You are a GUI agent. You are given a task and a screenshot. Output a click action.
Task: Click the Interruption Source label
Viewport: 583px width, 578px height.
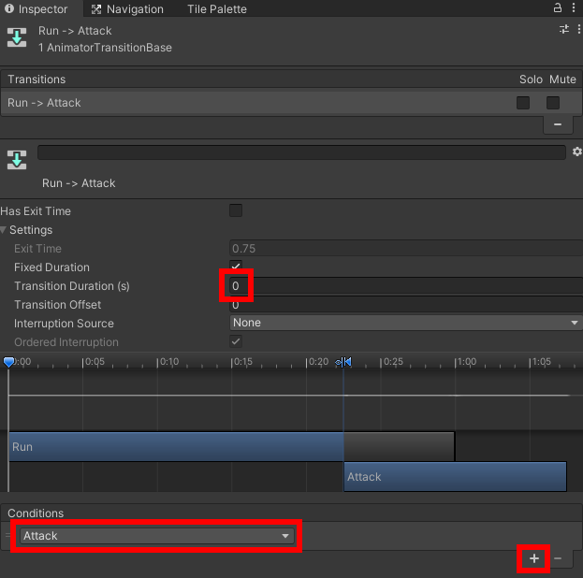pos(64,324)
